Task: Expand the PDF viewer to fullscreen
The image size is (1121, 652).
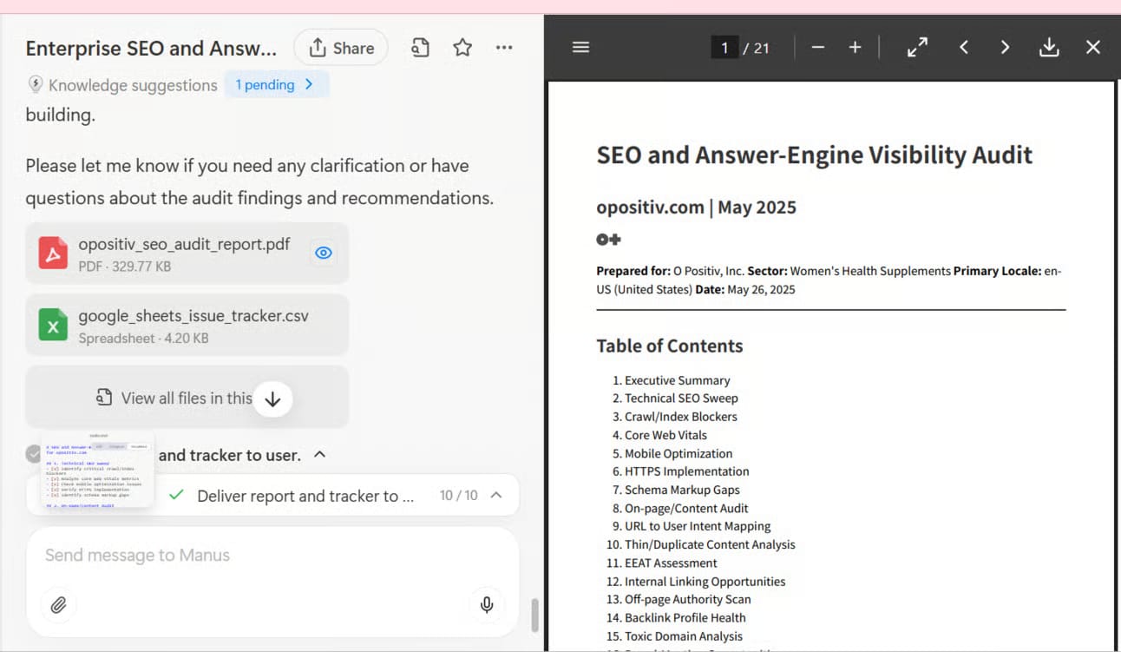Action: click(917, 48)
